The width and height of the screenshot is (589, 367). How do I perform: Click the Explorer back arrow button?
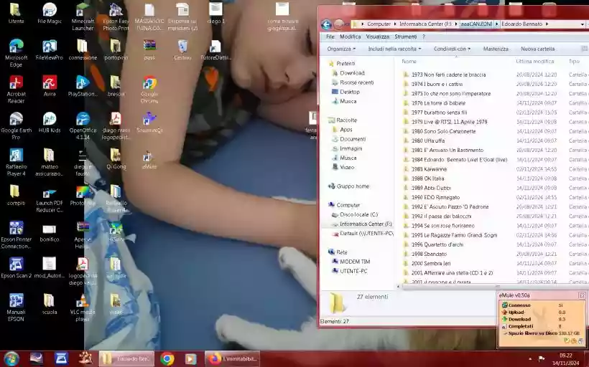pos(326,24)
